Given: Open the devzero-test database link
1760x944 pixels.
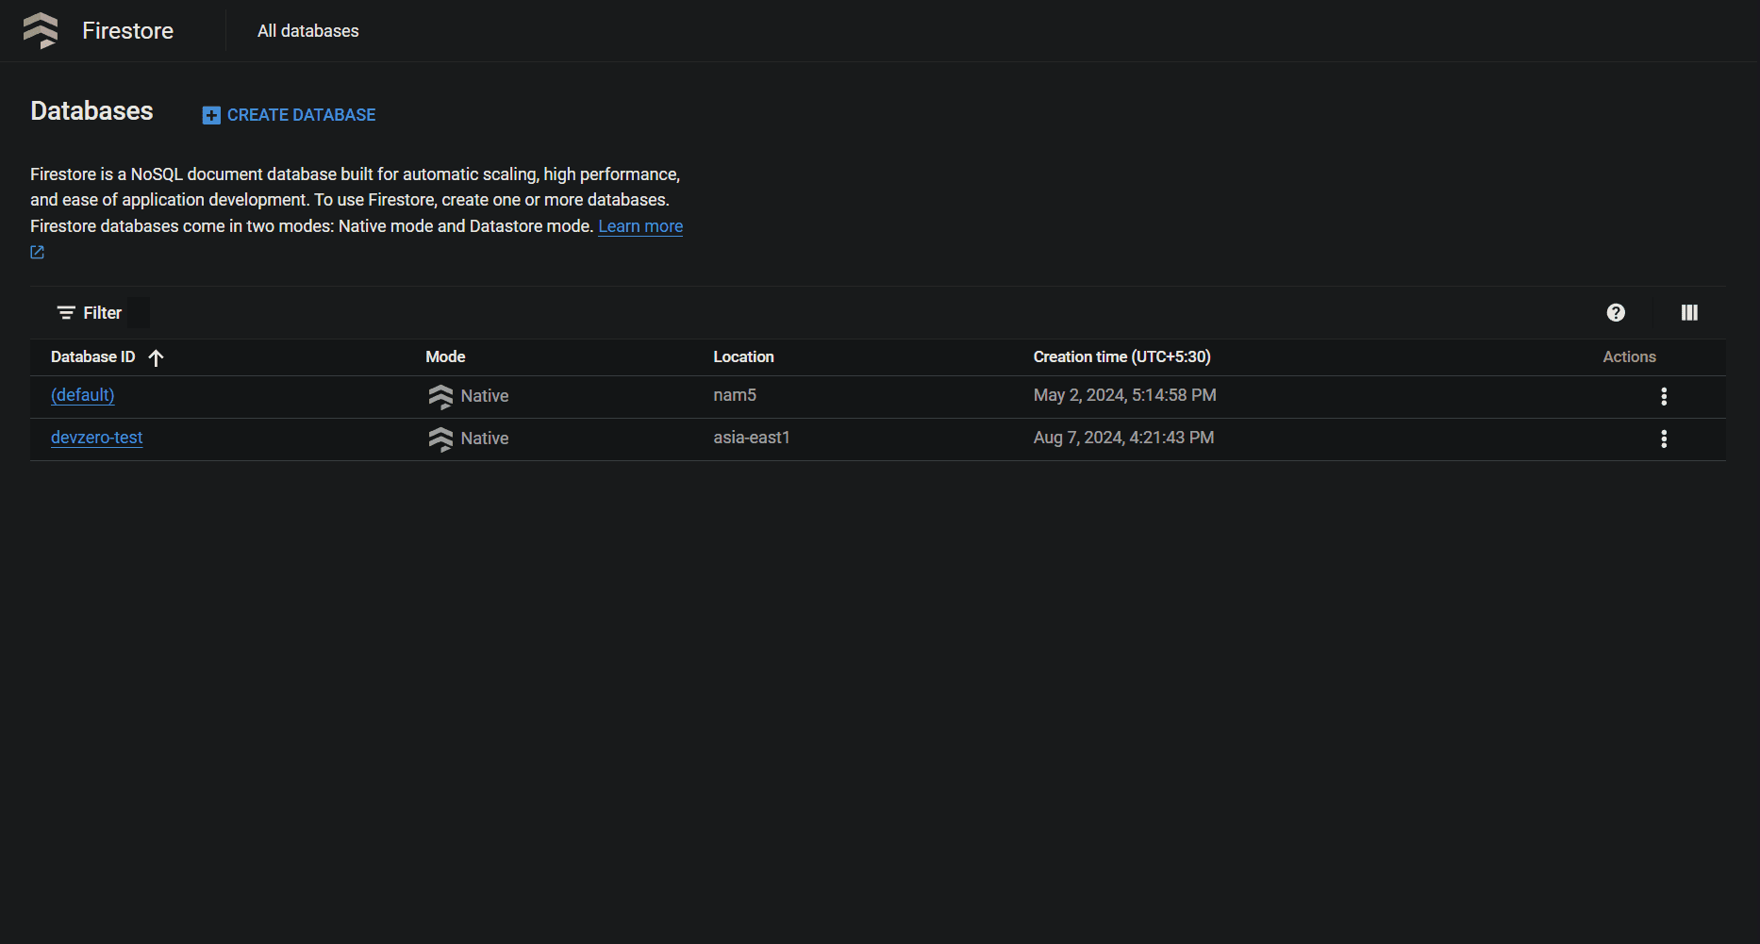Looking at the screenshot, I should point(97,438).
